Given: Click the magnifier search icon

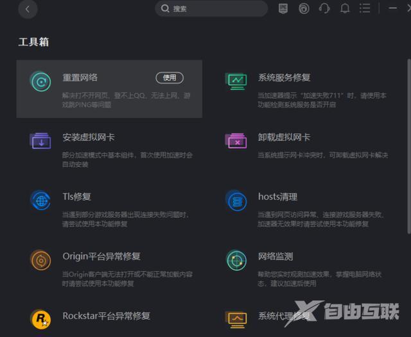Looking at the screenshot, I should (165, 8).
